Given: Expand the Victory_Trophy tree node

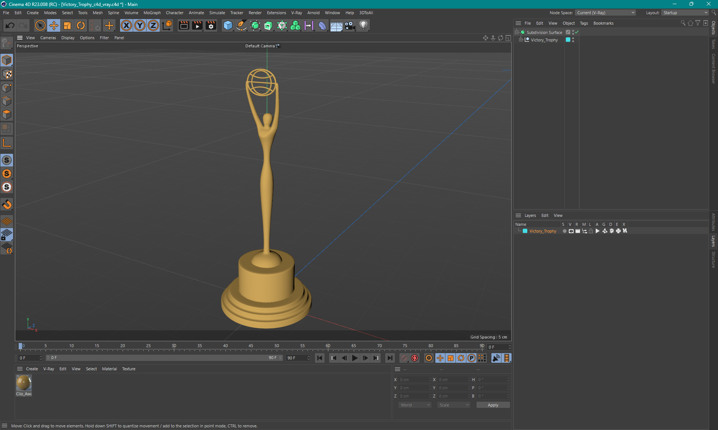Looking at the screenshot, I should click(x=521, y=40).
